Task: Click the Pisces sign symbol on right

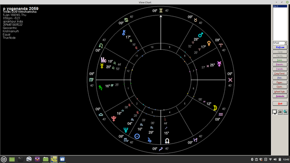Action: [230, 80]
